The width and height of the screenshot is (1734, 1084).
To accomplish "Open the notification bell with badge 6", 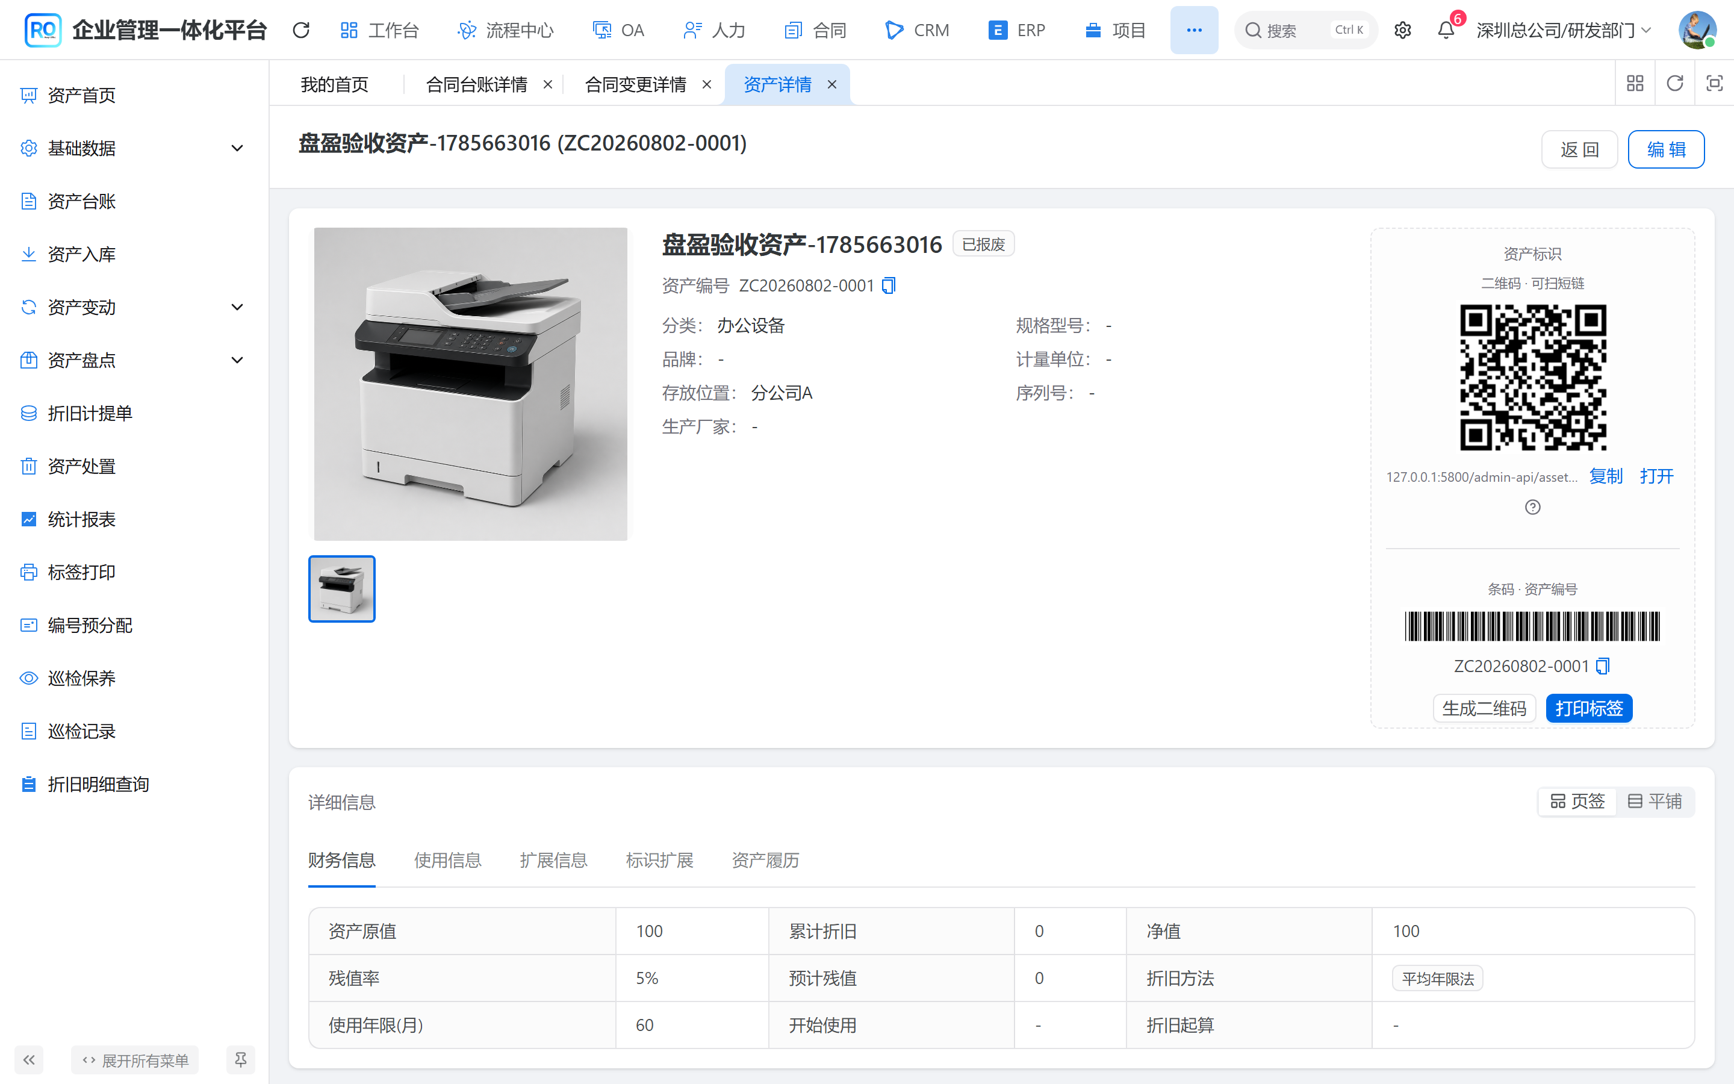I will click(x=1446, y=30).
